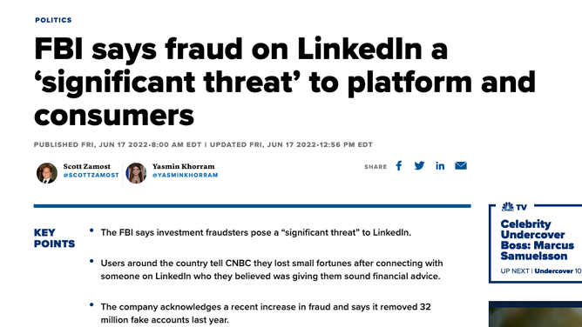The image size is (582, 327).
Task: Open Scott Zamost's author photo
Action: pos(47,173)
